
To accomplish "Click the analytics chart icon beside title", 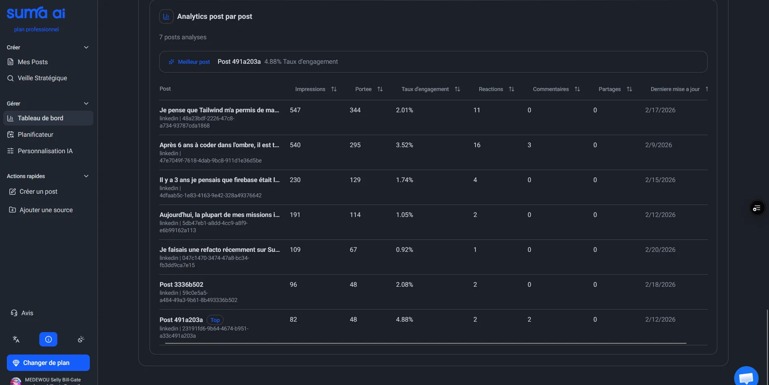I will pos(166,16).
